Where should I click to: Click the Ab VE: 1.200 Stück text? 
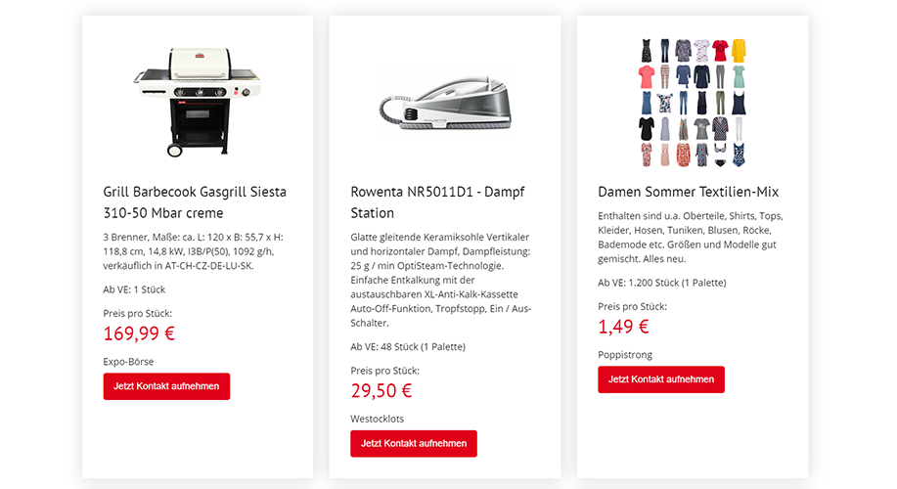(x=662, y=283)
